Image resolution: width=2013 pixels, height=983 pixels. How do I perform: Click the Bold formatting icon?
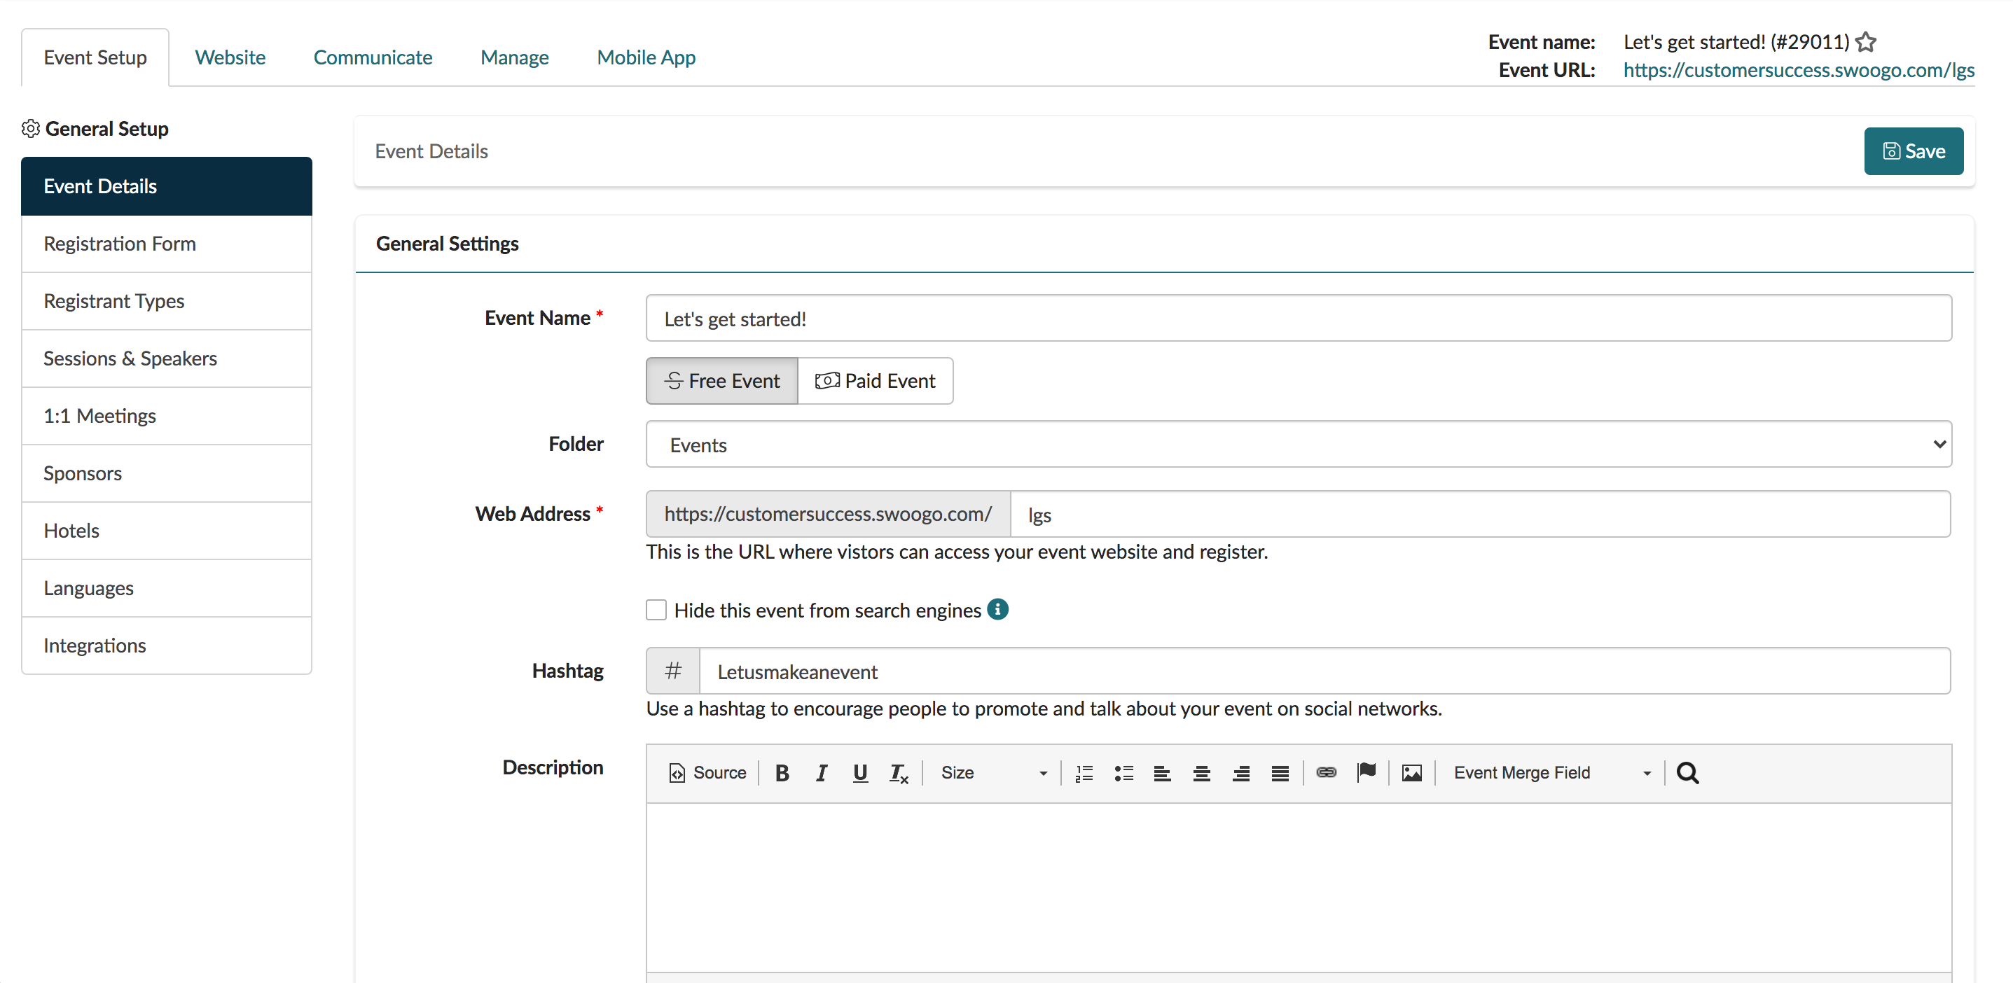[x=782, y=773]
